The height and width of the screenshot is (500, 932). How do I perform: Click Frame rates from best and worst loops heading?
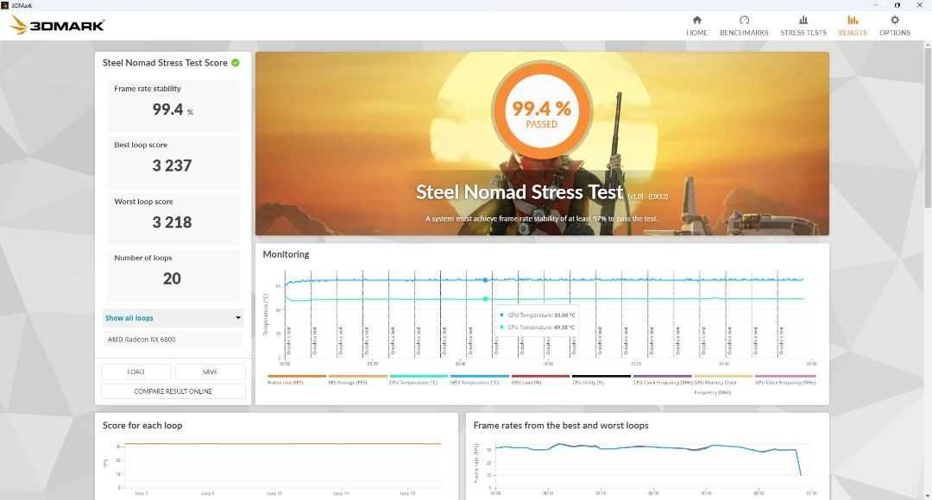click(x=561, y=425)
